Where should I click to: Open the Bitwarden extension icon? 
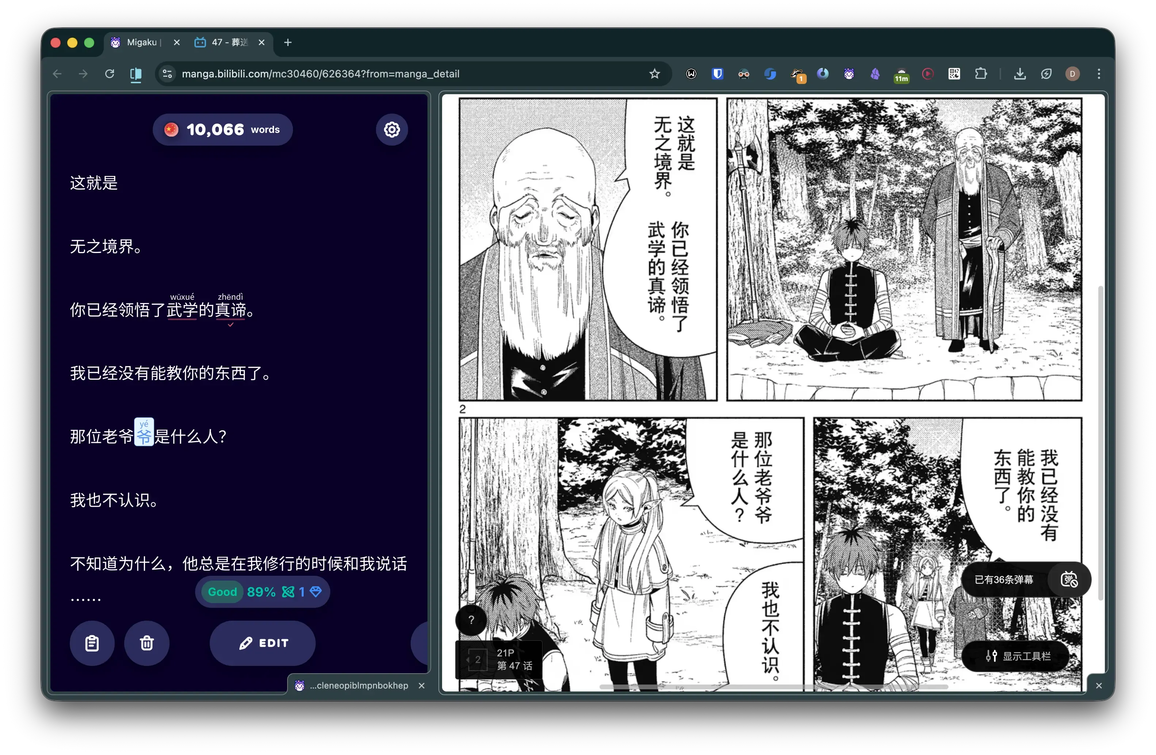tap(718, 74)
